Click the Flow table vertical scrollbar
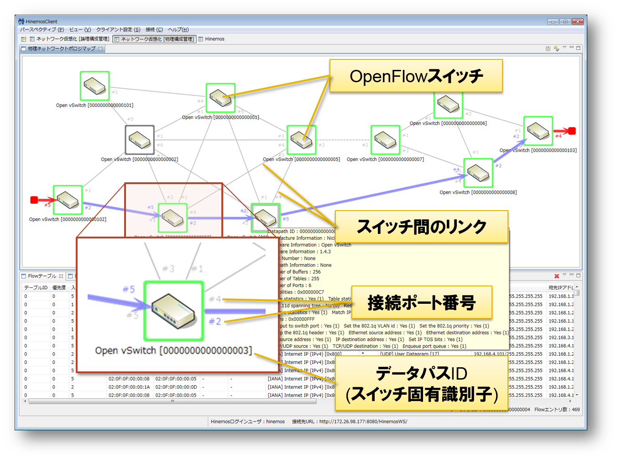Screen dimensions: 617x460 click(x=577, y=340)
